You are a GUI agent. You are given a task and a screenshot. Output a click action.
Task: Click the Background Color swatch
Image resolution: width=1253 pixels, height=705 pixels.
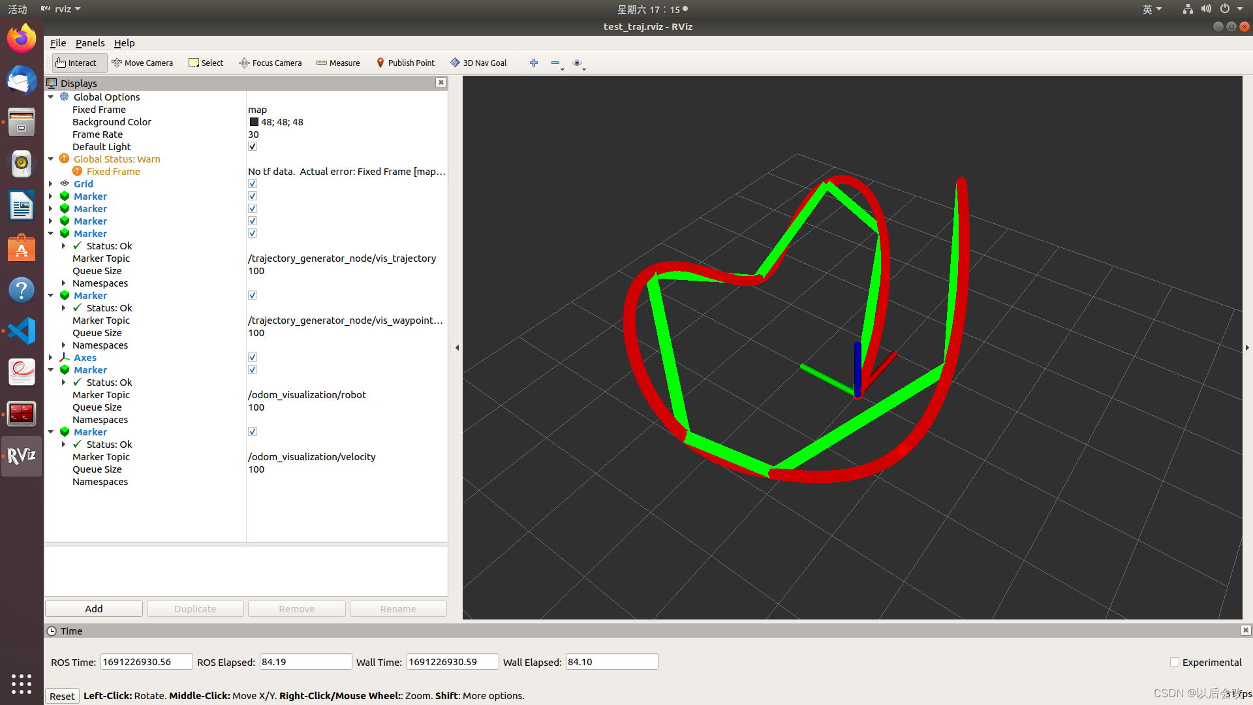coord(254,122)
